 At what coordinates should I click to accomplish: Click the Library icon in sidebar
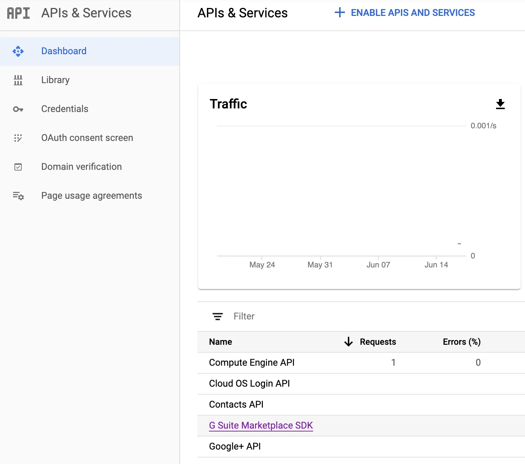(x=18, y=80)
